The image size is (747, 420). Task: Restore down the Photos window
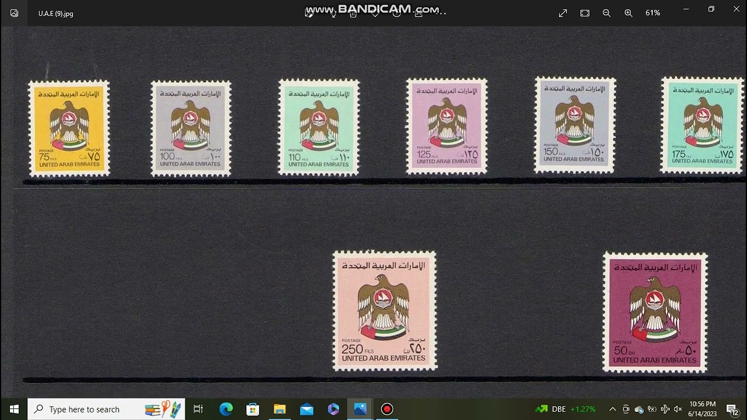[x=711, y=9]
